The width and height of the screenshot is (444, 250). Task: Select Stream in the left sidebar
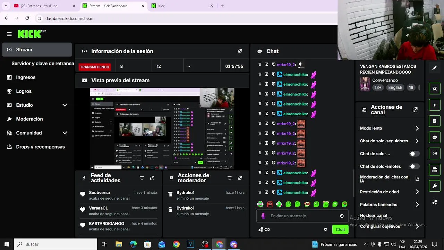click(37, 50)
